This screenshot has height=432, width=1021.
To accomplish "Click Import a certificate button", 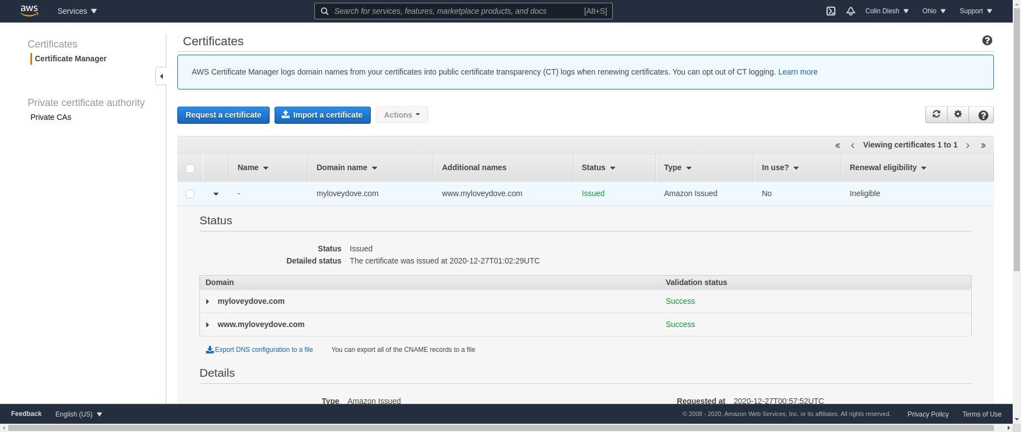I will point(323,115).
